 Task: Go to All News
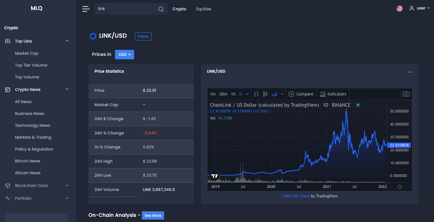pos(23,102)
